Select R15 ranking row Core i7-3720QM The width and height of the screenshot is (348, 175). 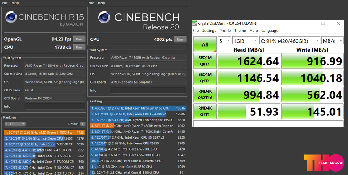coord(44,162)
